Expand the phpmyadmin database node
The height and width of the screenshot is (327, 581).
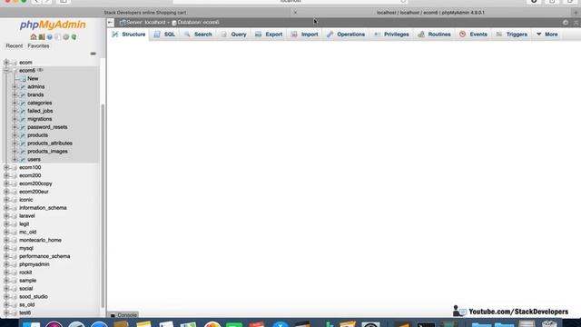coord(6,264)
